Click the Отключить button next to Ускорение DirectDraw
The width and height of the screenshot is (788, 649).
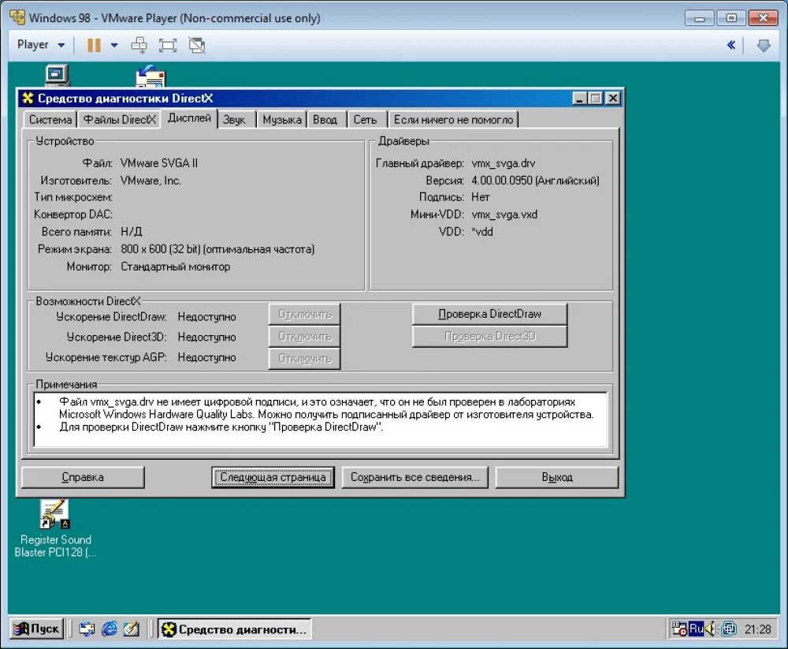click(x=304, y=315)
